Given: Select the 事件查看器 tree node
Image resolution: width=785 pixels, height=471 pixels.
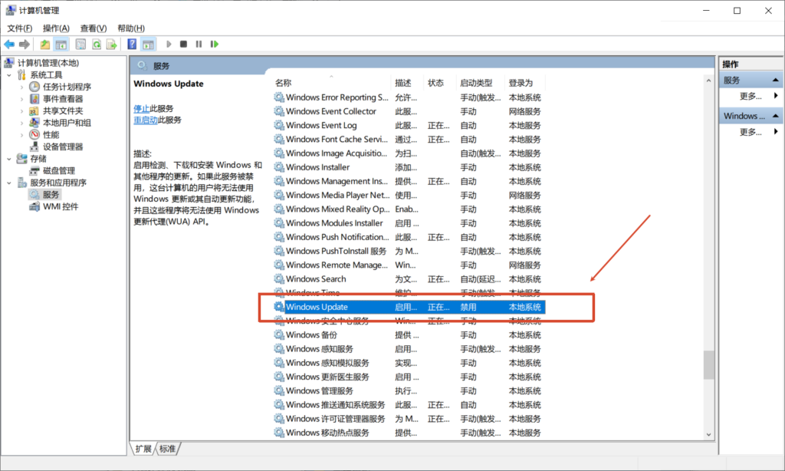Looking at the screenshot, I should (63, 99).
